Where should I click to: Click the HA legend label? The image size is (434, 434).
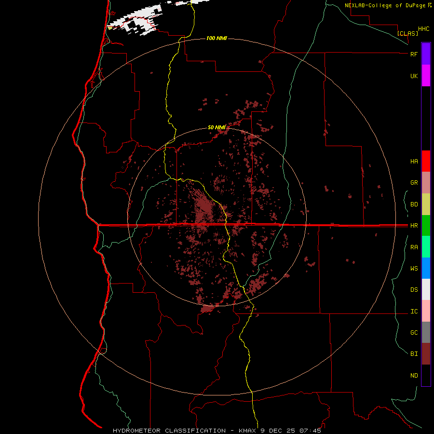click(x=414, y=162)
